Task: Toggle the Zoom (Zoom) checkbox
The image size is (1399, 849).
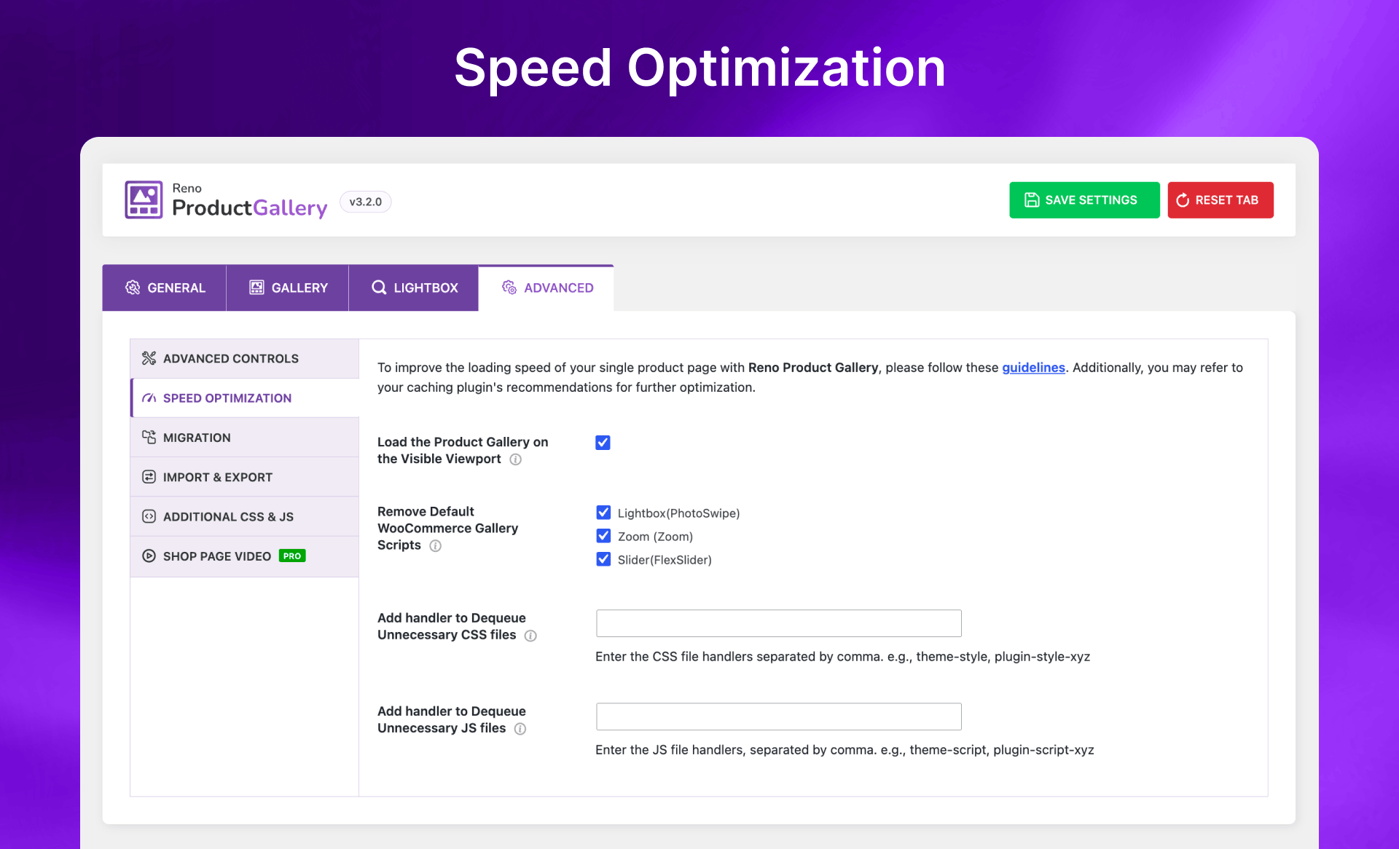Action: coord(603,536)
